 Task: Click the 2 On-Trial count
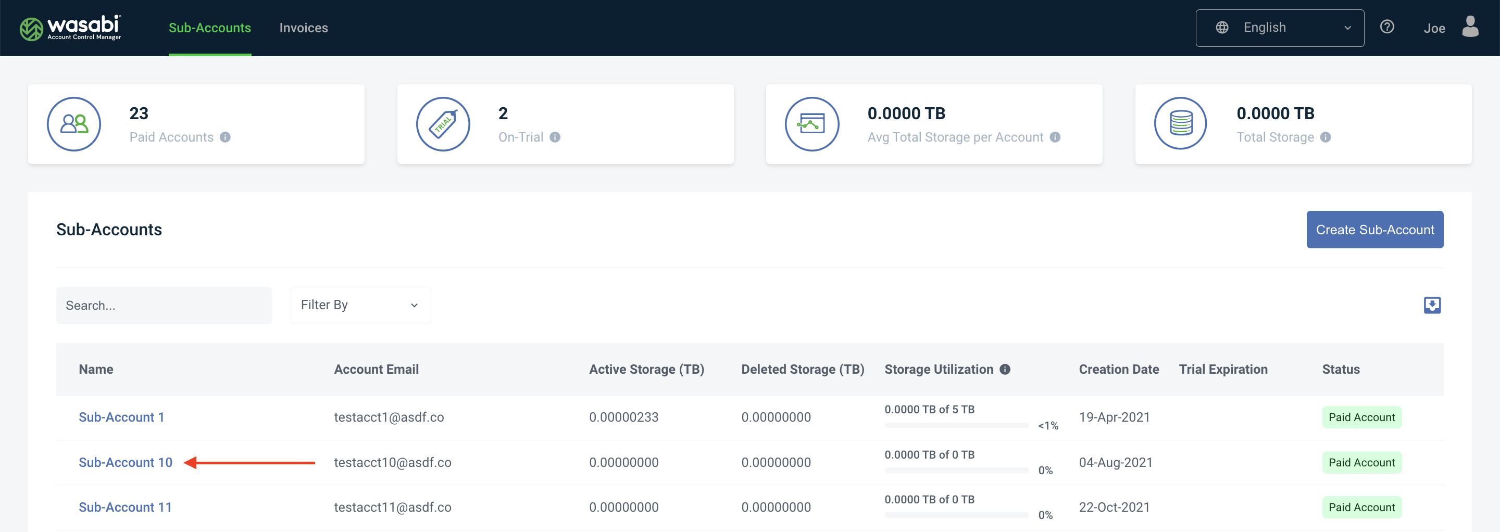click(503, 113)
